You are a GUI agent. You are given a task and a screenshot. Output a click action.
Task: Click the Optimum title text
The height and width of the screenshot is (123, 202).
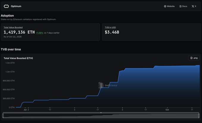16,6
